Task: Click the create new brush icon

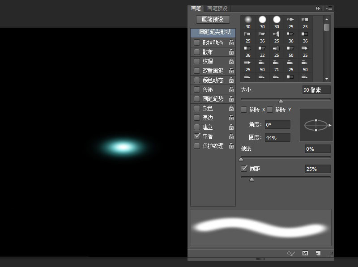Action: (x=318, y=253)
